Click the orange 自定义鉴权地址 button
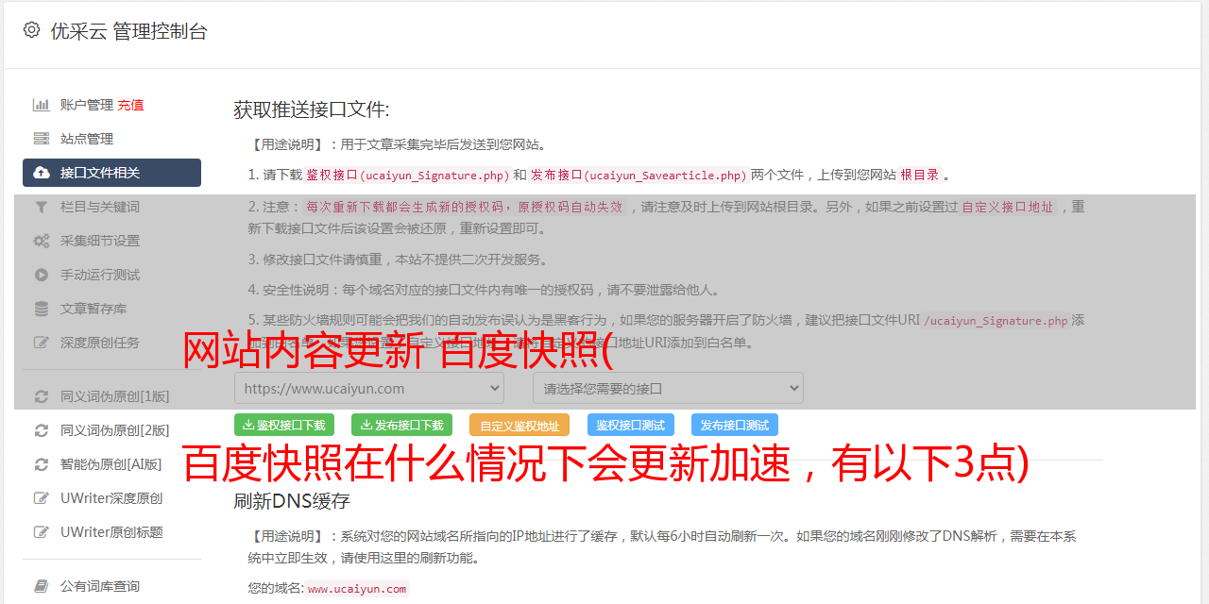Image resolution: width=1209 pixels, height=604 pixels. point(519,425)
